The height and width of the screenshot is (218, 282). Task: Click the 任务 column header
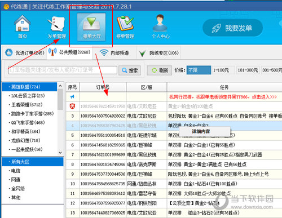[x=224, y=87]
